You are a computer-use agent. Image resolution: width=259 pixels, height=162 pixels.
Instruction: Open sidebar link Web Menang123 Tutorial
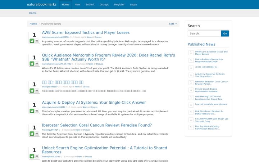(x=209, y=98)
